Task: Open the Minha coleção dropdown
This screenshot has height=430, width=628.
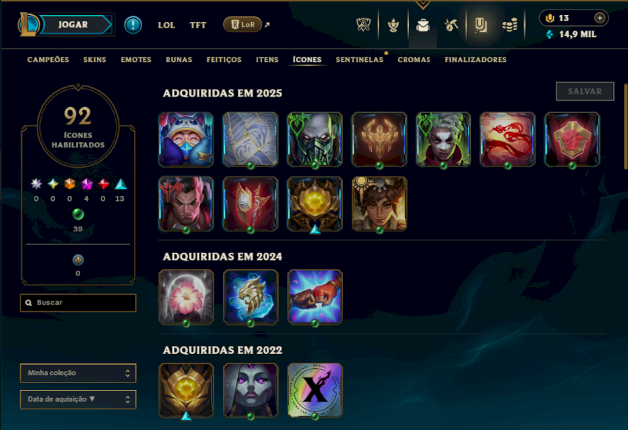Action: tap(78, 374)
